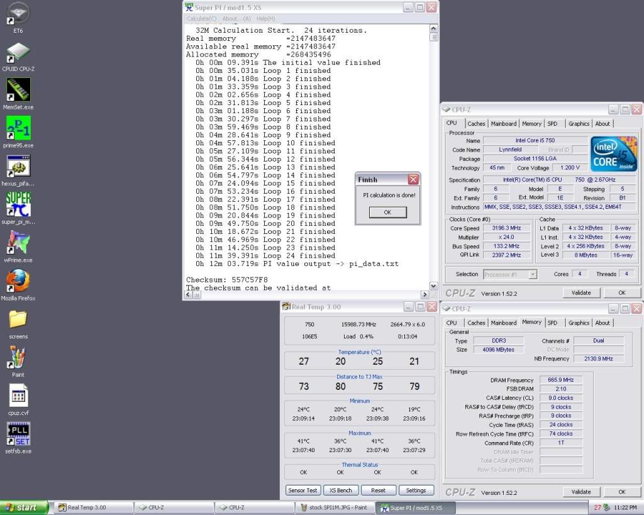The image size is (644, 515).
Task: Switch to stock SPI1M.JPG Paint taskbar button
Action: 335,507
